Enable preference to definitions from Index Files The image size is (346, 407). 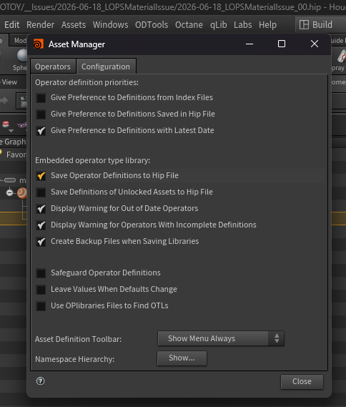41,98
